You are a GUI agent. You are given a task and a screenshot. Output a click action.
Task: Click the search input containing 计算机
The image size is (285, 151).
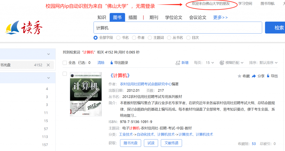point(178,27)
